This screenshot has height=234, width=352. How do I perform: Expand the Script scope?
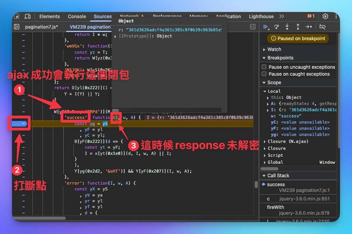[x=265, y=155]
